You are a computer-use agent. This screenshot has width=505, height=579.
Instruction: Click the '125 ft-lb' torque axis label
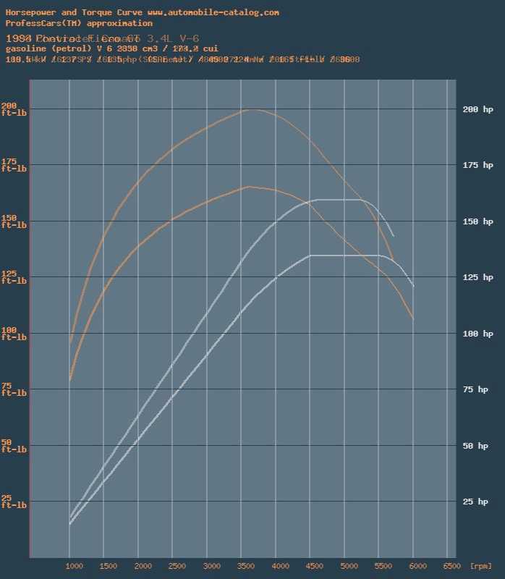(x=14, y=277)
